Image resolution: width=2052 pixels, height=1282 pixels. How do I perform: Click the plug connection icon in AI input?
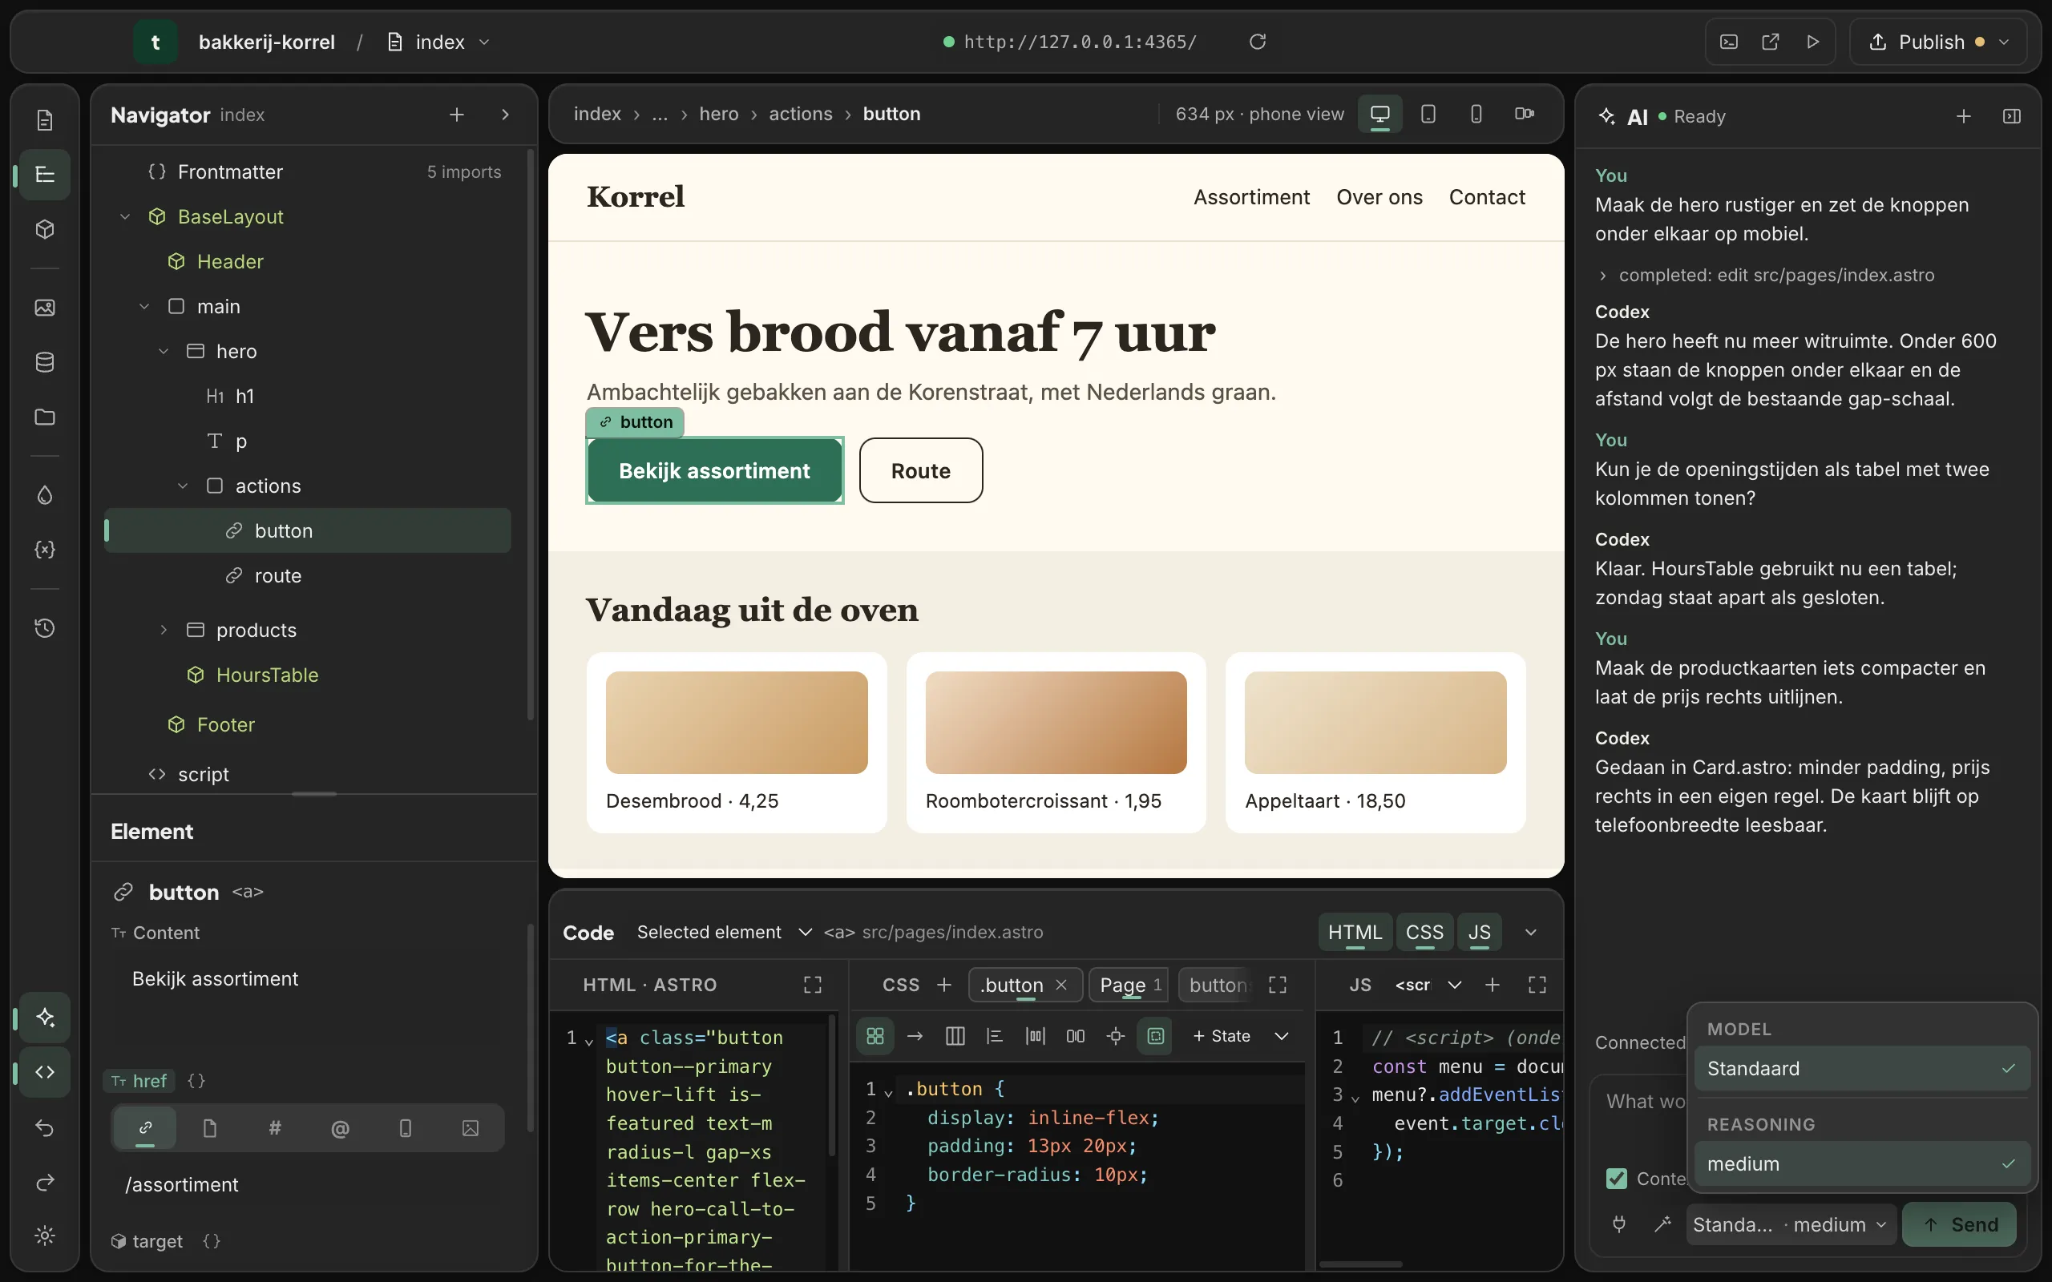[x=1618, y=1224]
